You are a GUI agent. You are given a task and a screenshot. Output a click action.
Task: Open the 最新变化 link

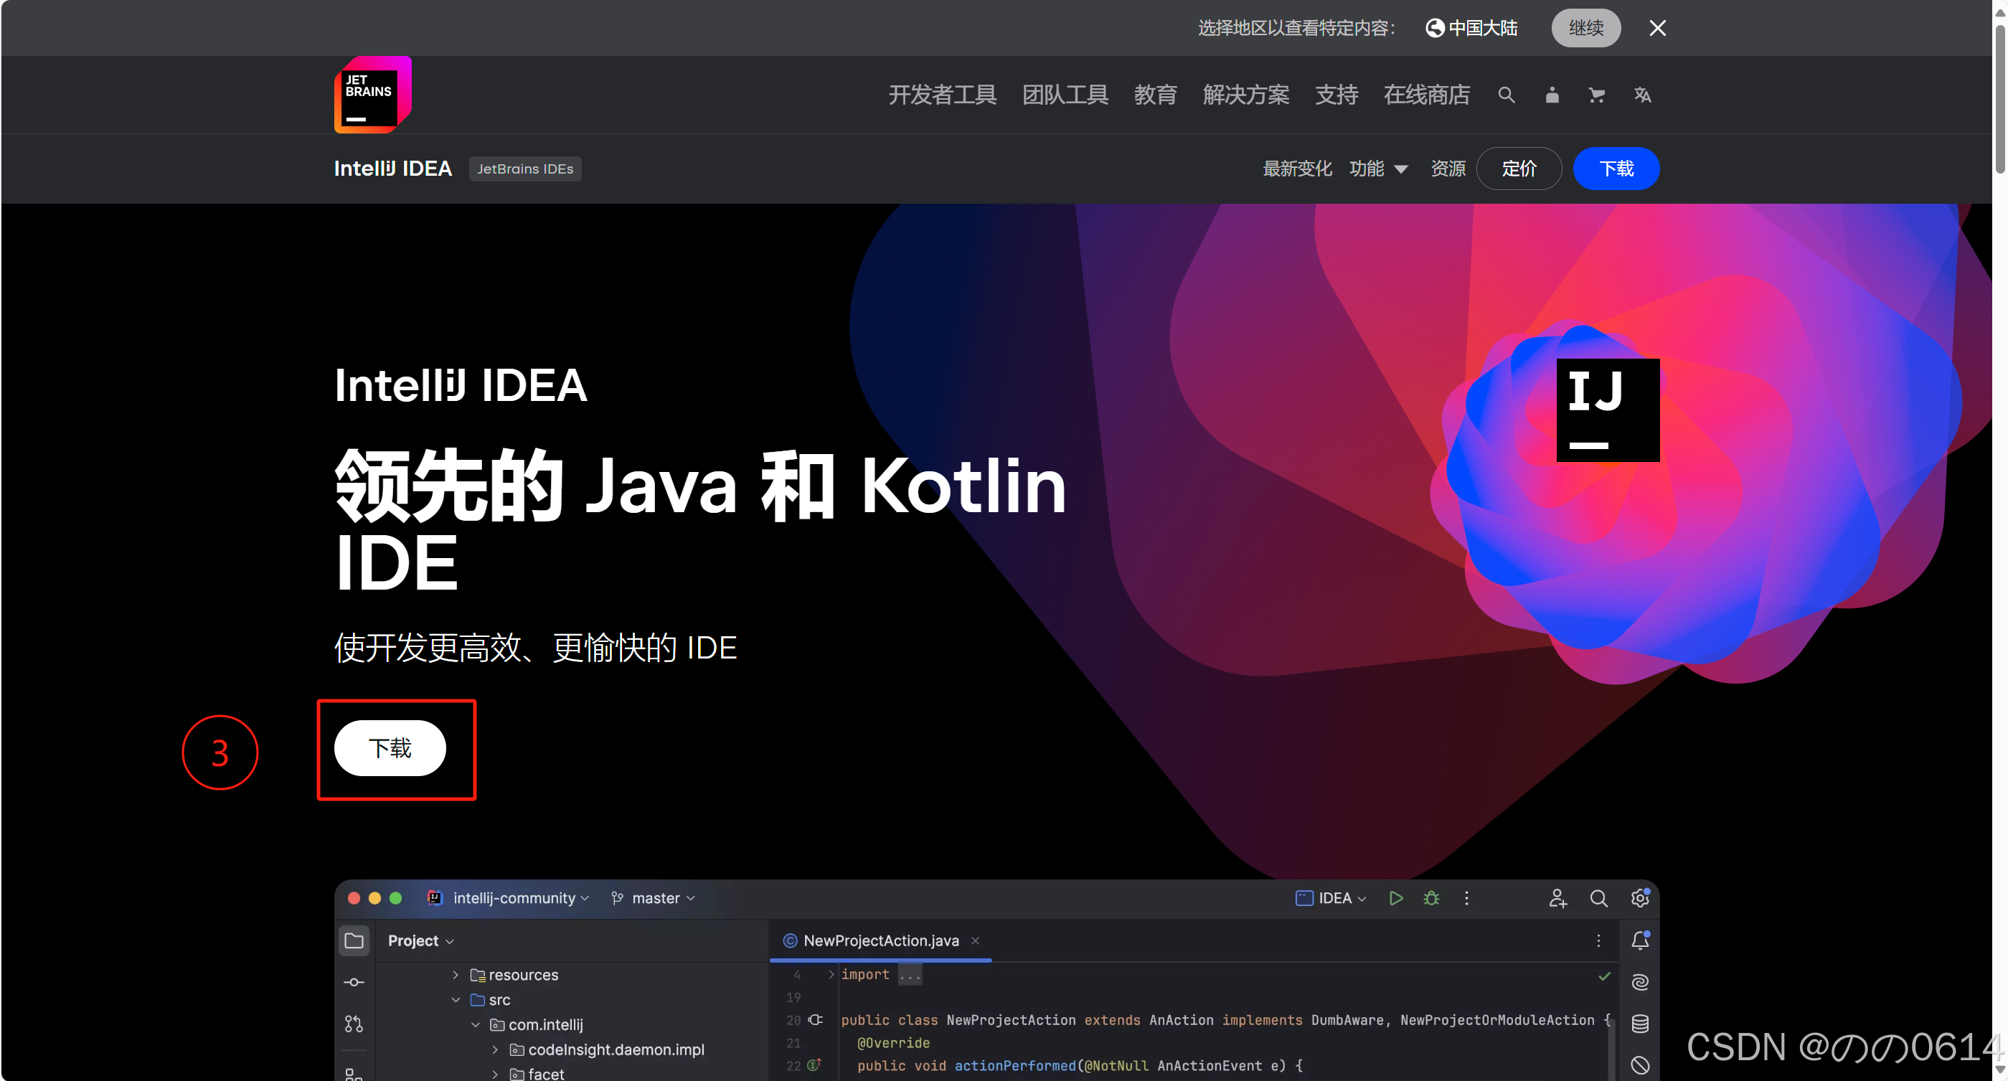(x=1297, y=169)
